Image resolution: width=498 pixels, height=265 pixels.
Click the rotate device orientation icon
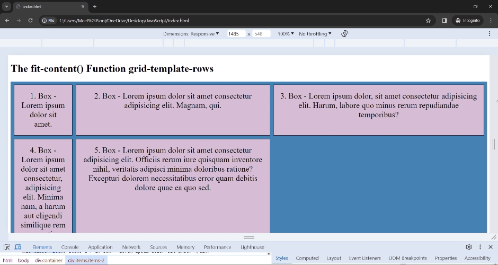pyautogui.click(x=344, y=33)
